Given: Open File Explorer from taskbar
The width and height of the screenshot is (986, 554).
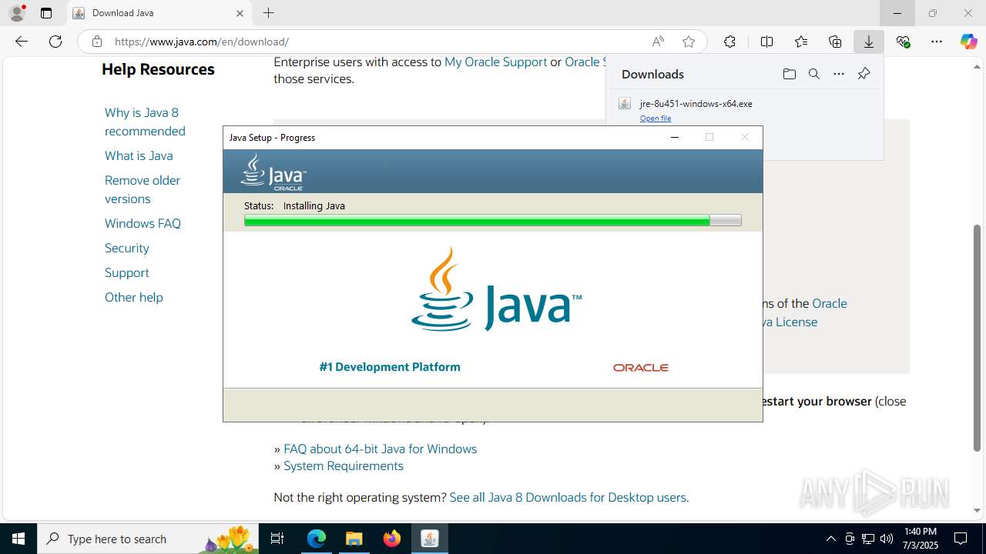Looking at the screenshot, I should [354, 539].
